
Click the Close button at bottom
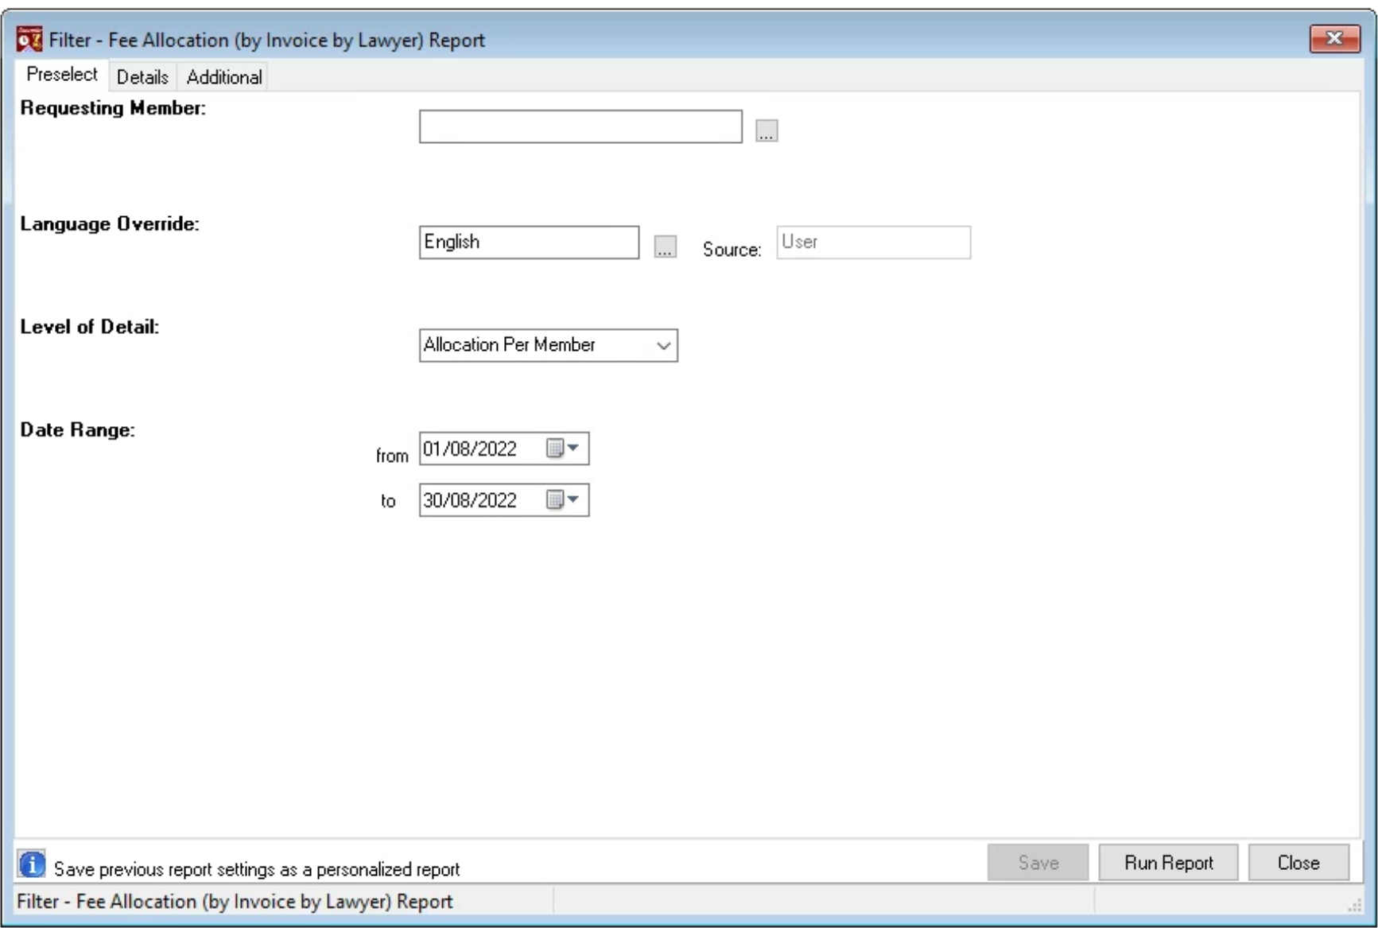[x=1298, y=863]
